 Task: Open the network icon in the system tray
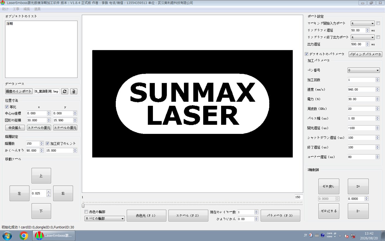(x=353, y=236)
